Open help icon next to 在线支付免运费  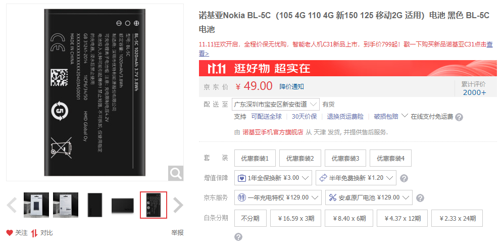[x=459, y=117]
